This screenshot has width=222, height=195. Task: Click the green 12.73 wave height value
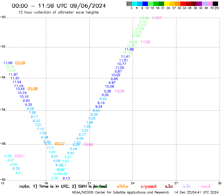[127, 53]
